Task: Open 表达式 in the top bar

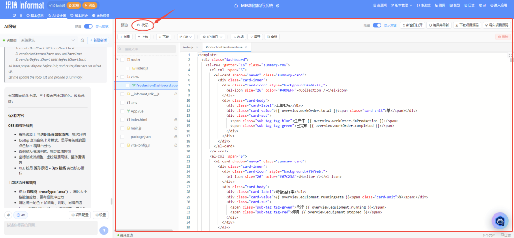Action: pyautogui.click(x=424, y=5)
